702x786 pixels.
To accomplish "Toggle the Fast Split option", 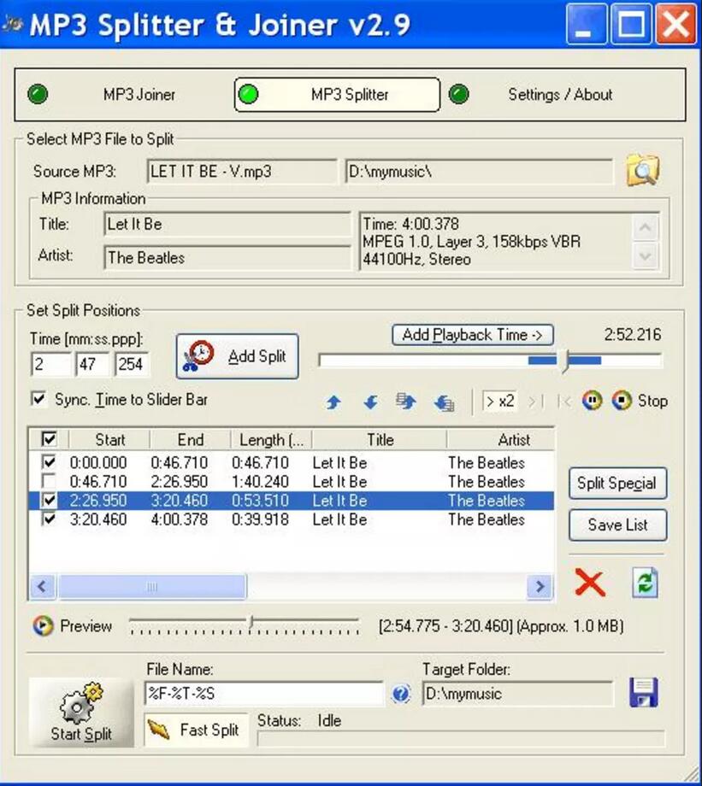I will (196, 730).
